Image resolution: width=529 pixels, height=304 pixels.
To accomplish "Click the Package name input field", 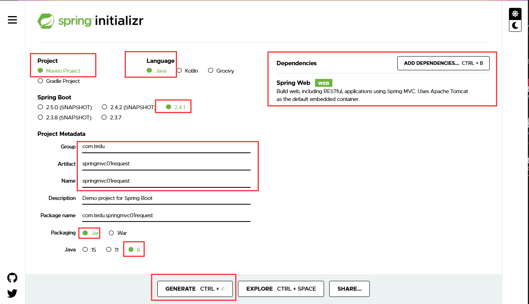I will [x=166, y=216].
